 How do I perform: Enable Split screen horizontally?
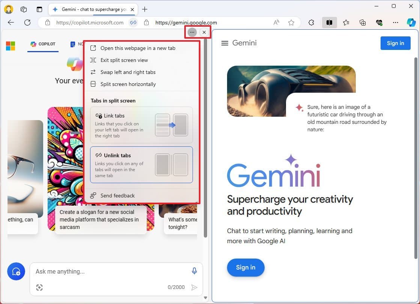128,84
